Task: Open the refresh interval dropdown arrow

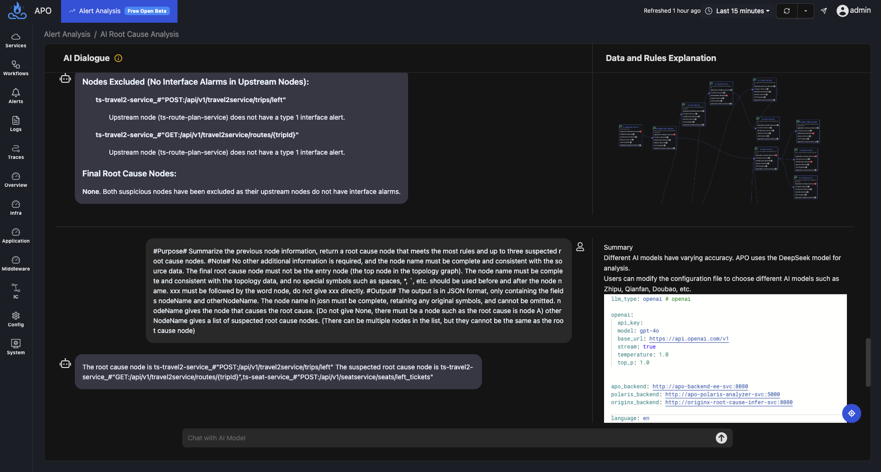Action: point(804,10)
